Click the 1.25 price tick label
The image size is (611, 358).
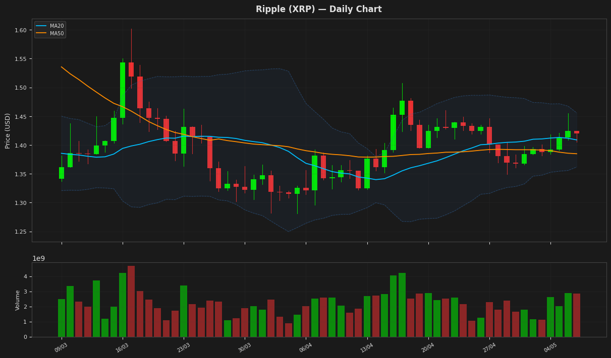tap(20, 232)
